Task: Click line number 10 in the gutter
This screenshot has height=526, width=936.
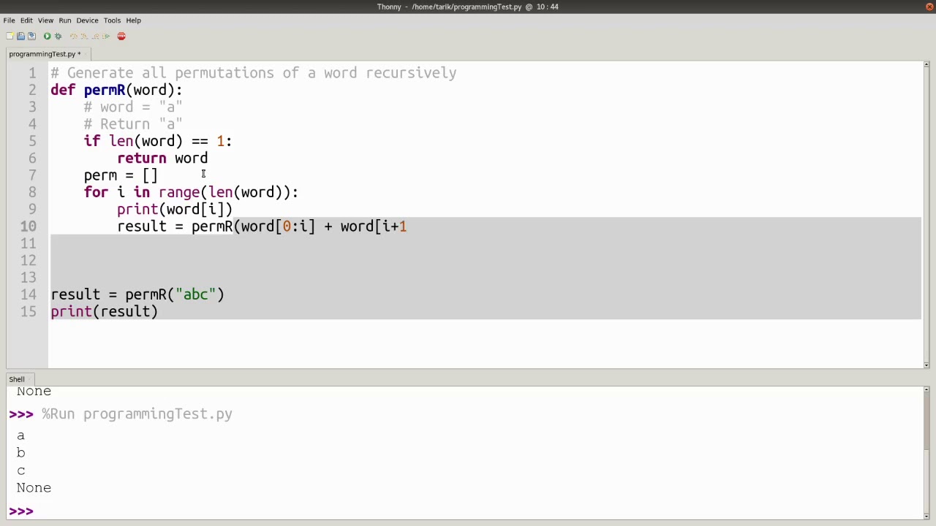Action: 28,226
